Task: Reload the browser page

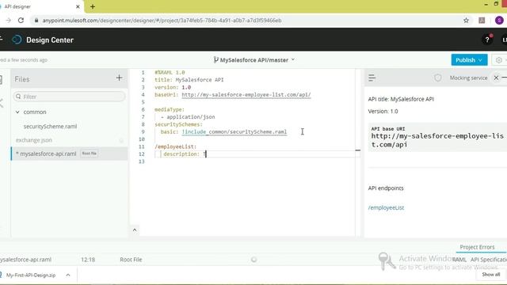Action: [21, 21]
